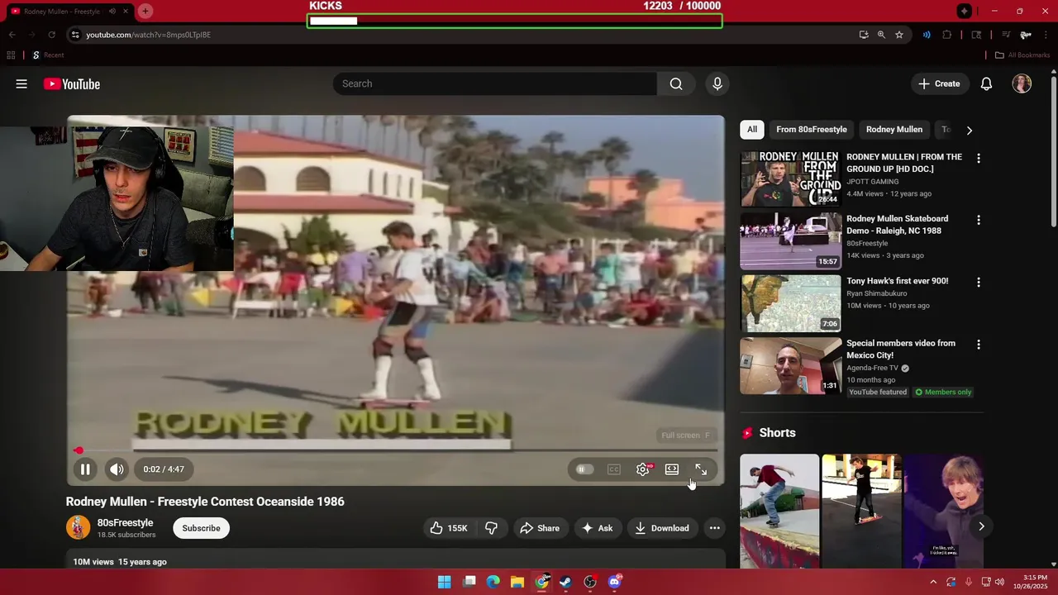The width and height of the screenshot is (1058, 595).
Task: Open the first Shorts rail skater thumbnail
Action: 779,511
